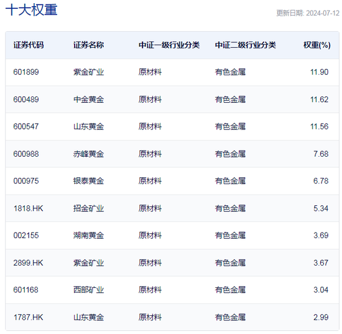Screen dimensions: 342x334
Task: Click the 湖南黄金 security name
Action: (88, 236)
